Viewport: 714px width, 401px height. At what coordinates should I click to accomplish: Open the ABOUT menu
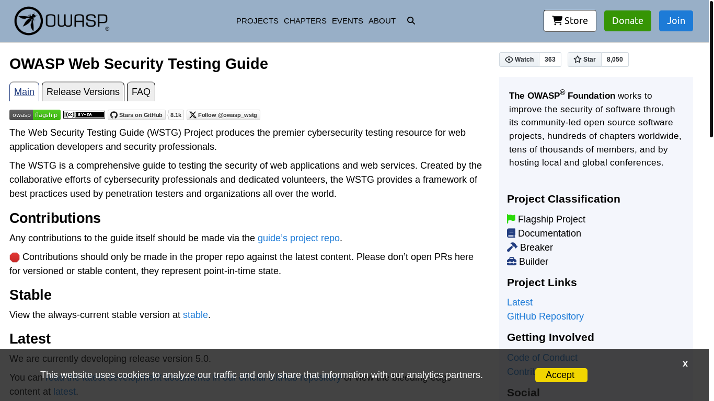[382, 21]
